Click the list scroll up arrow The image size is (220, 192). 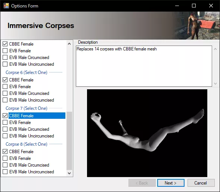69,44
